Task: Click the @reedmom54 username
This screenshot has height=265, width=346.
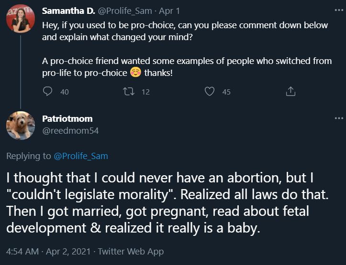Action: coord(70,130)
